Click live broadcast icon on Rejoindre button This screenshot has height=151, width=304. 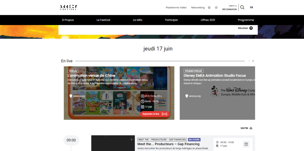coord(165,114)
